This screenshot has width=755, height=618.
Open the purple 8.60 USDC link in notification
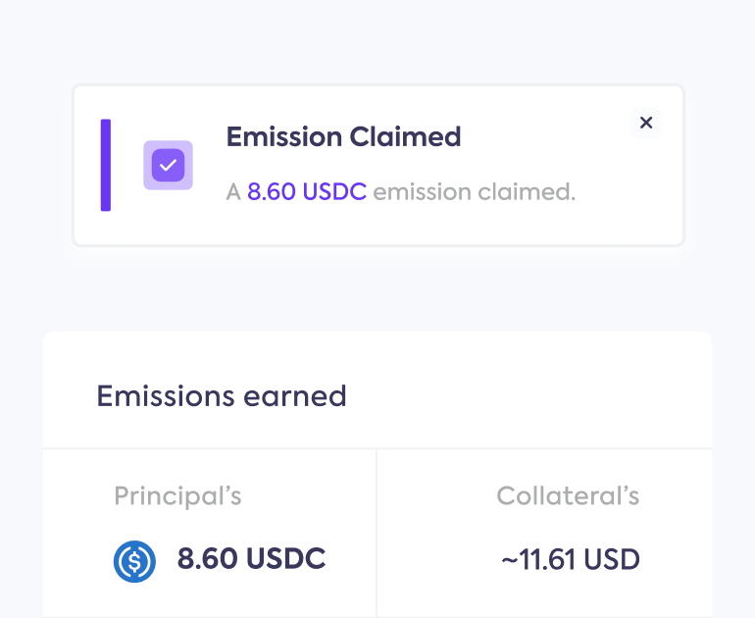pyautogui.click(x=307, y=191)
